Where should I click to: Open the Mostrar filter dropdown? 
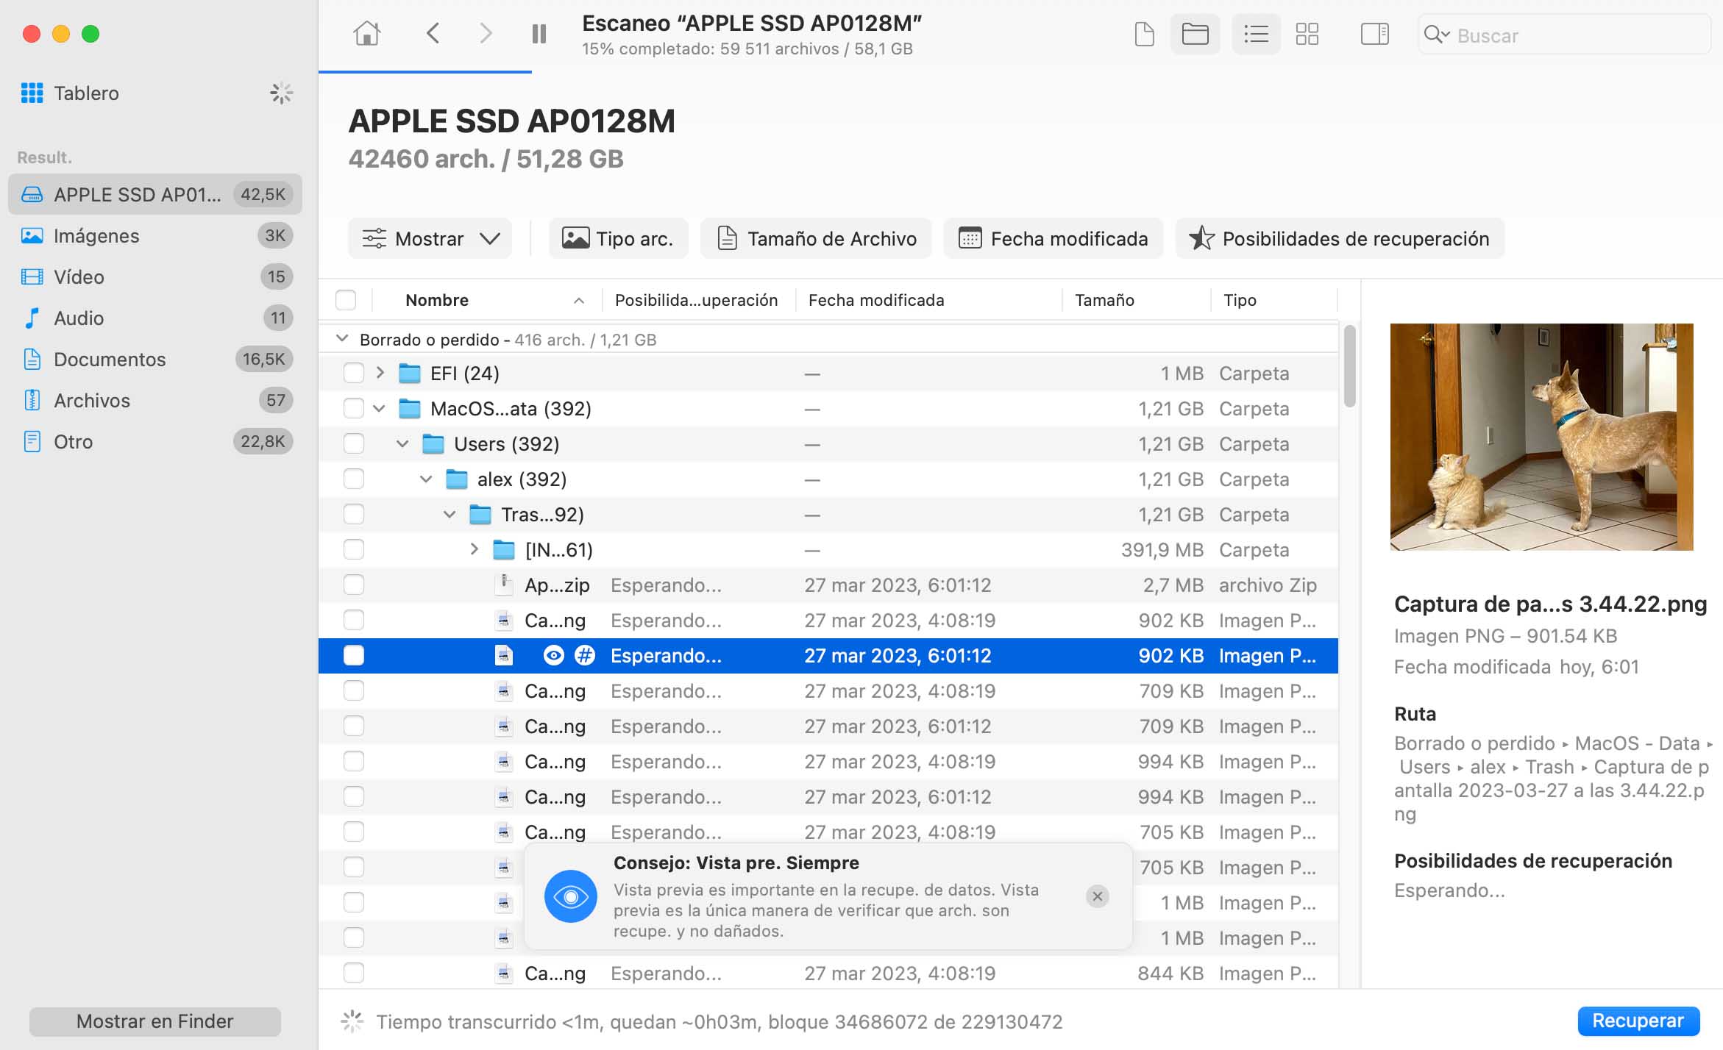pyautogui.click(x=430, y=238)
